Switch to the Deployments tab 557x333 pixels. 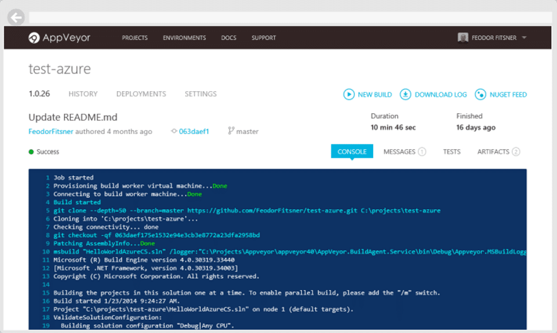click(x=141, y=94)
